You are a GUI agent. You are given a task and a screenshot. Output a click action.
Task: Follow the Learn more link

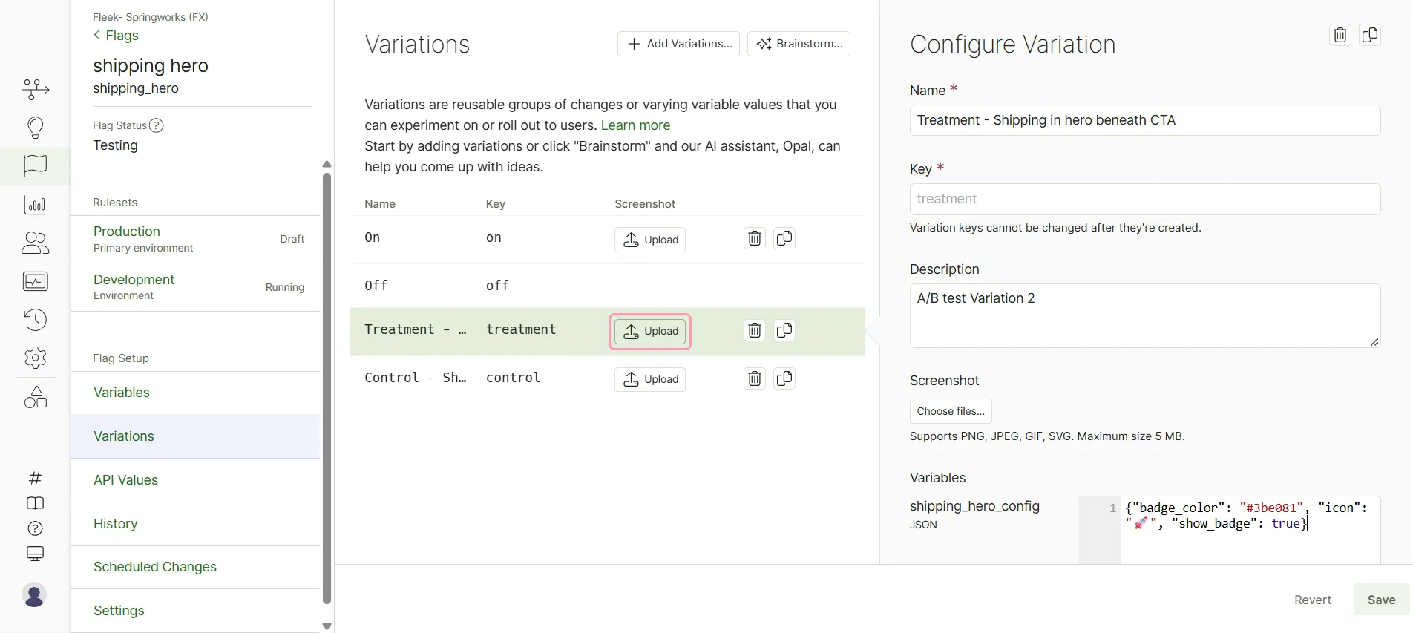635,125
